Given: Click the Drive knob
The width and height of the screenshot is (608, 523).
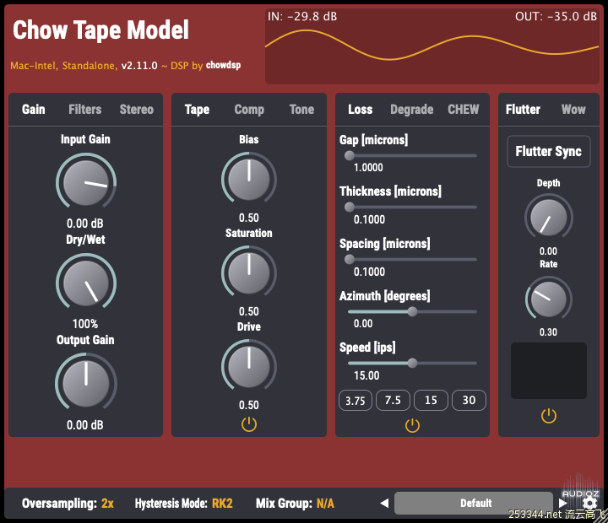Looking at the screenshot, I should click(x=249, y=367).
